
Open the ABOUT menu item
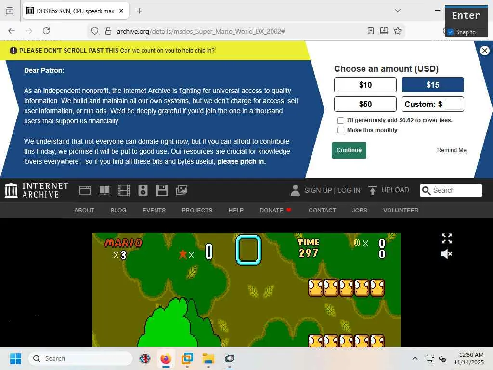(84, 210)
